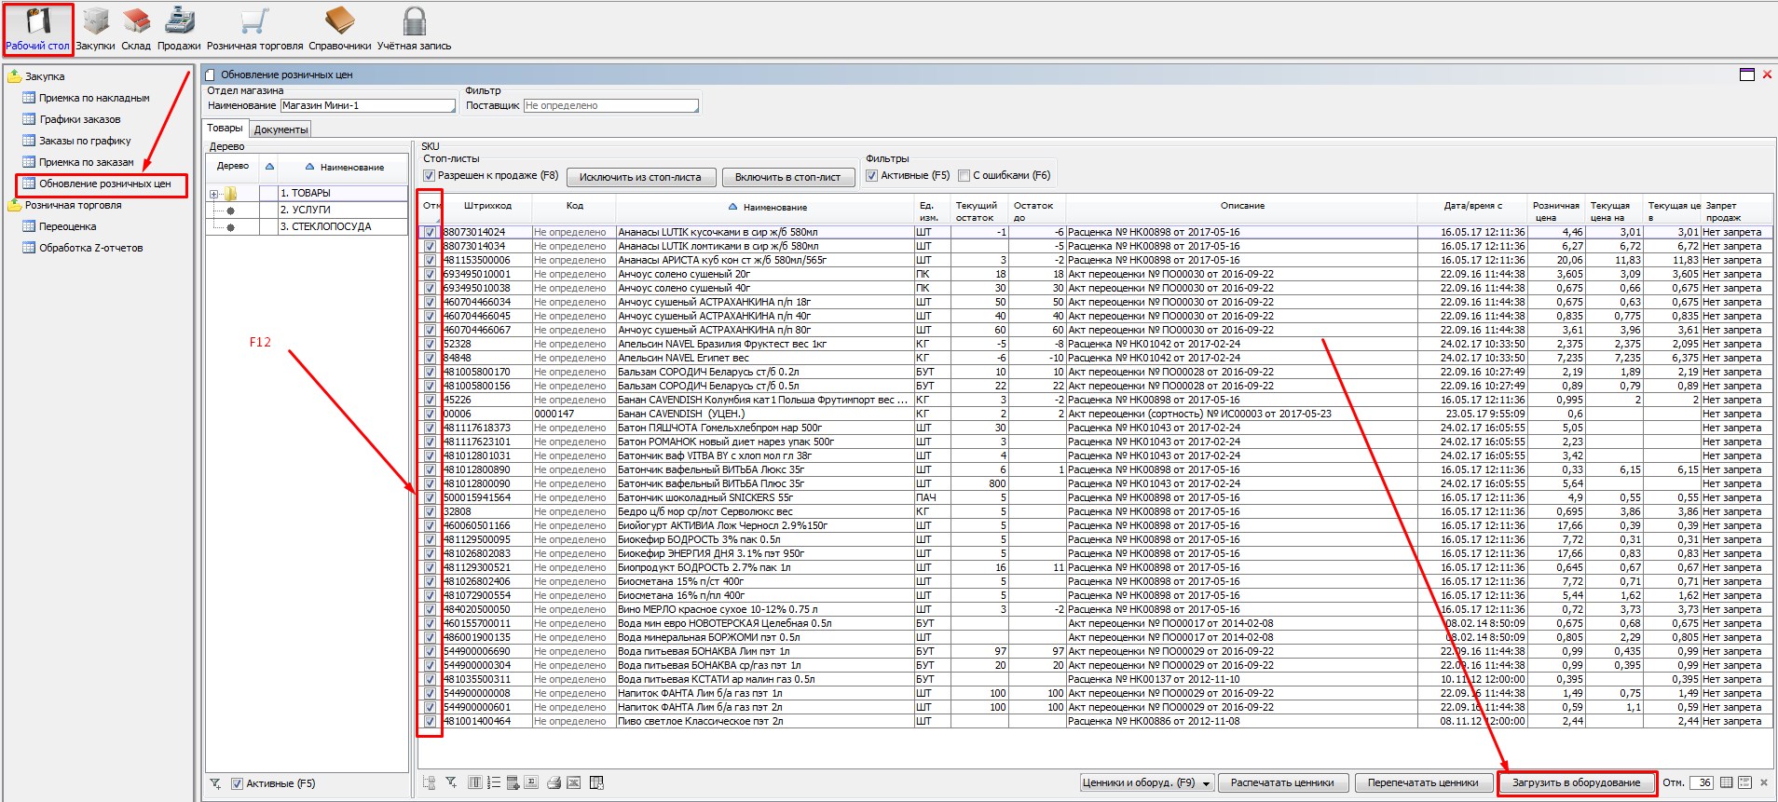1778x802 pixels.
Task: Uncheck 'Разрешен к продаже (F8)' checkbox
Action: (430, 175)
